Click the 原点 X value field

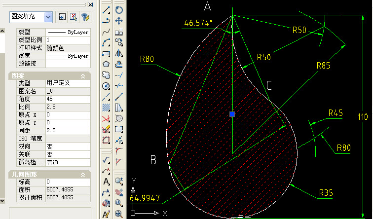pos(68,115)
